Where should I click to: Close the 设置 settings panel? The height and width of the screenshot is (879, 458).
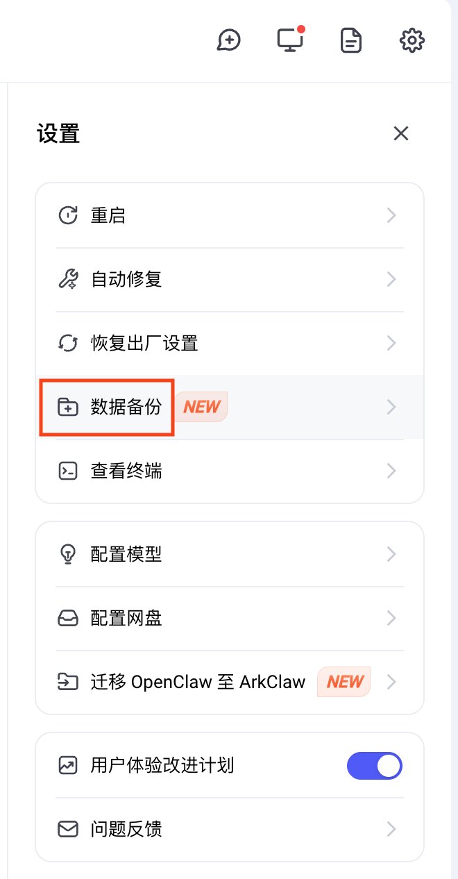click(401, 133)
